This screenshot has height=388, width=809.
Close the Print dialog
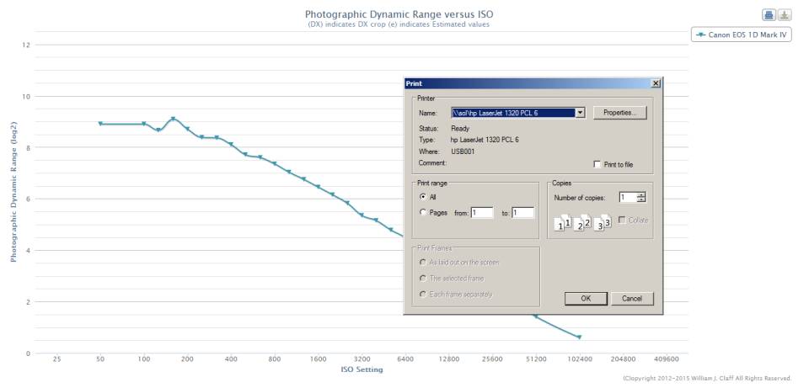(656, 83)
